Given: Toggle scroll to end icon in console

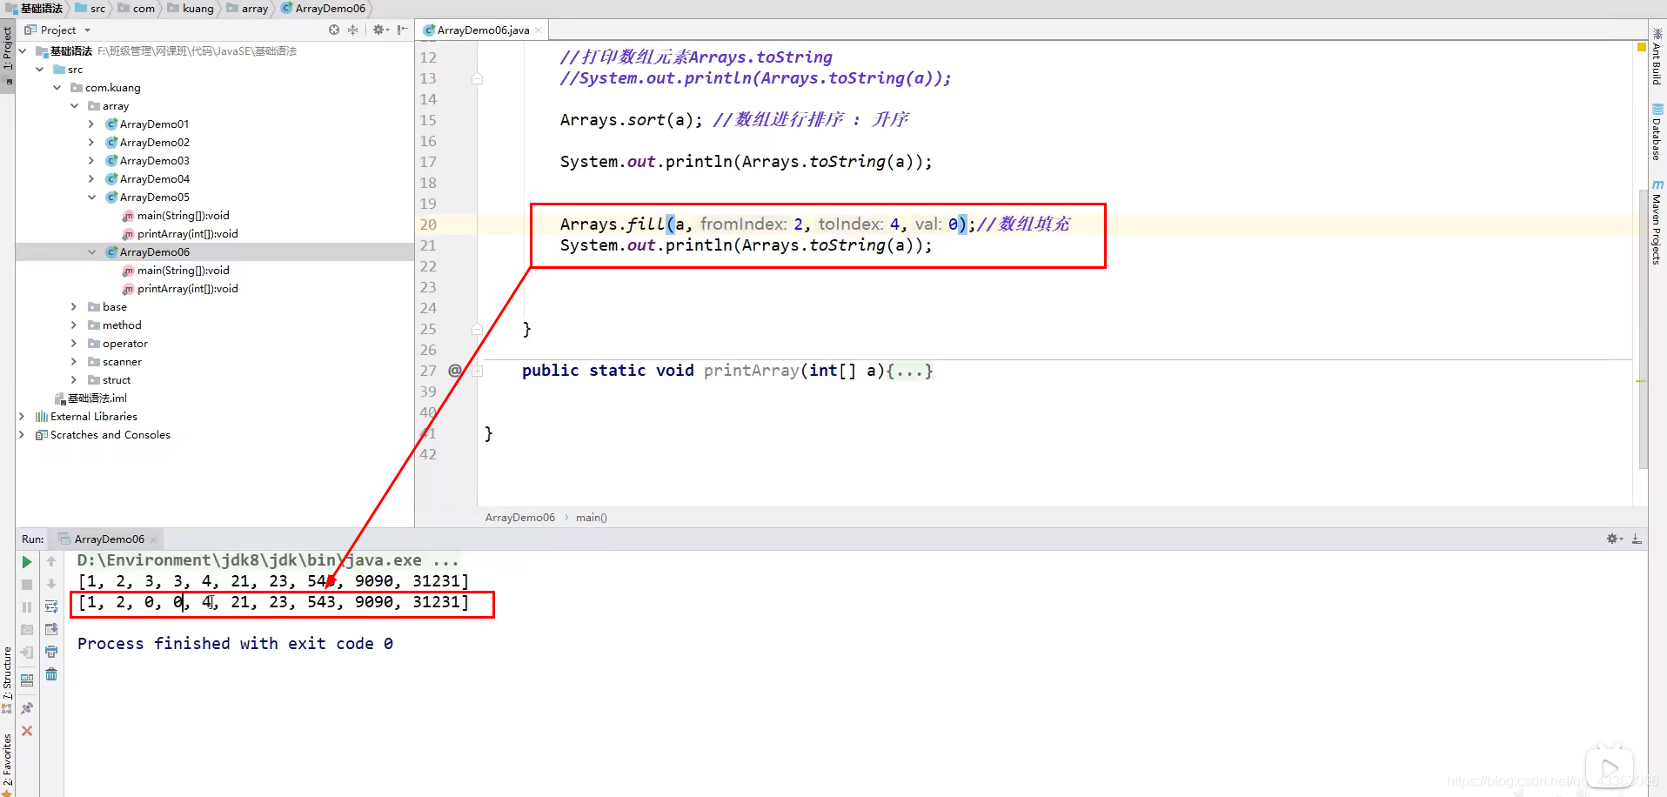Looking at the screenshot, I should (51, 629).
